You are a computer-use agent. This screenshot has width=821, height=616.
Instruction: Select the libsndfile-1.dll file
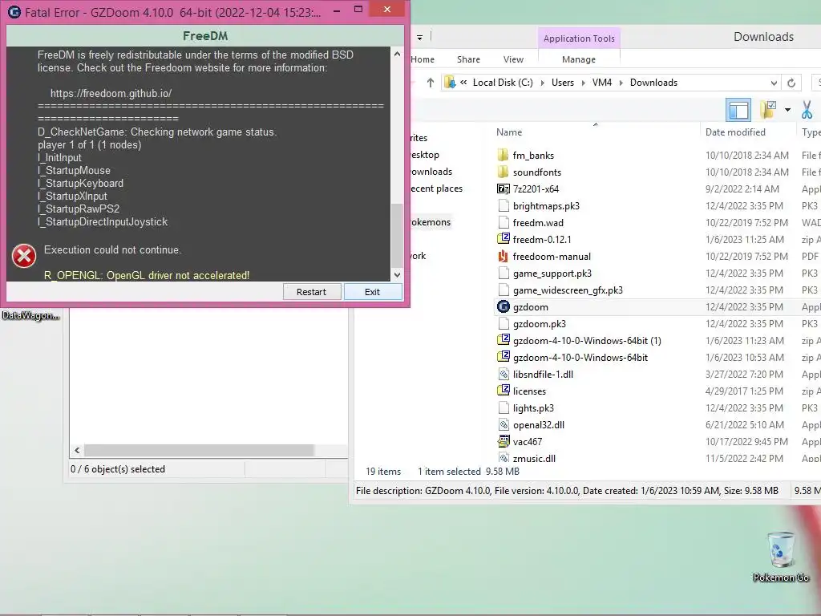coord(543,375)
